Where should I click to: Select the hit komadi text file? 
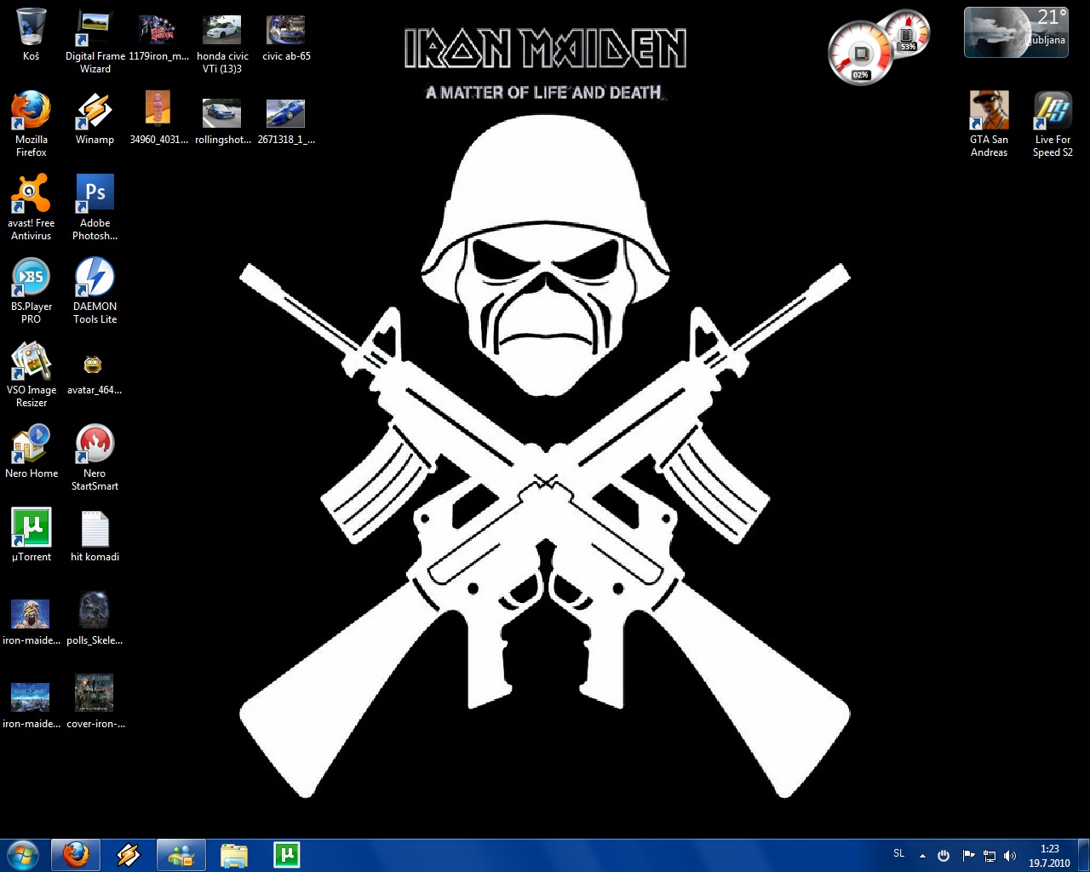coord(95,536)
